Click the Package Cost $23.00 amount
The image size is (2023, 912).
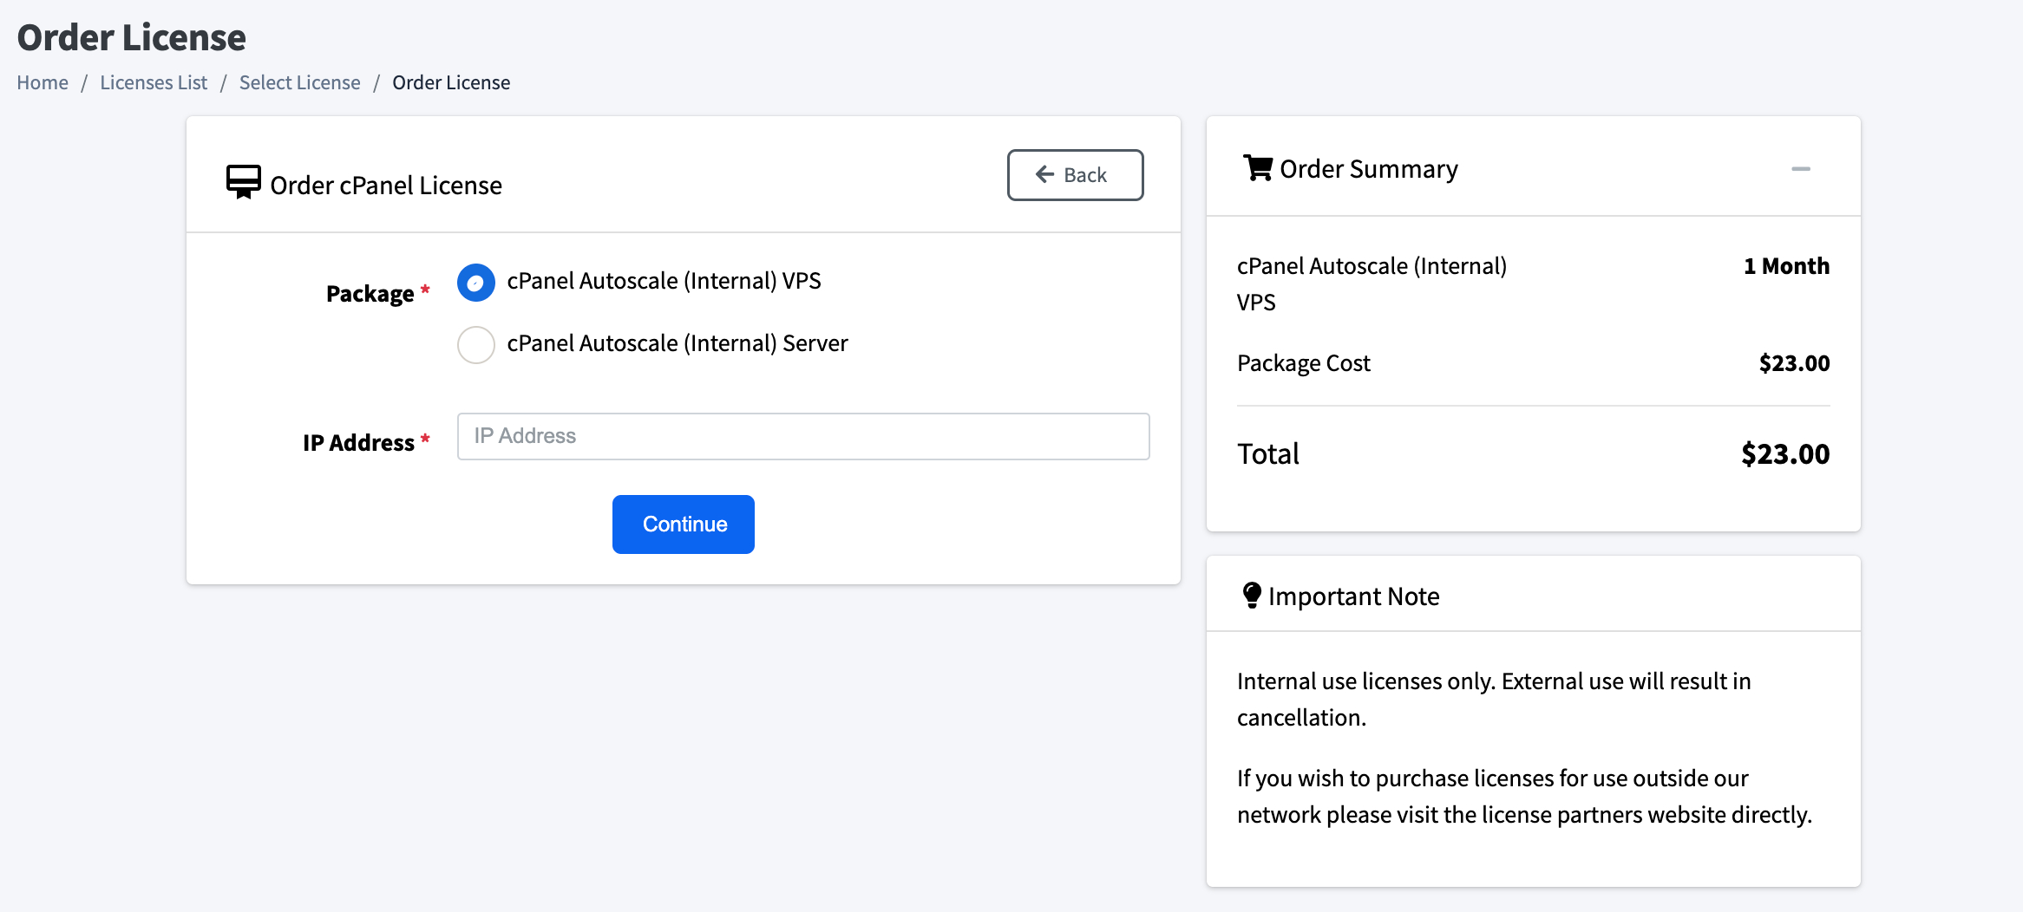1795,363
